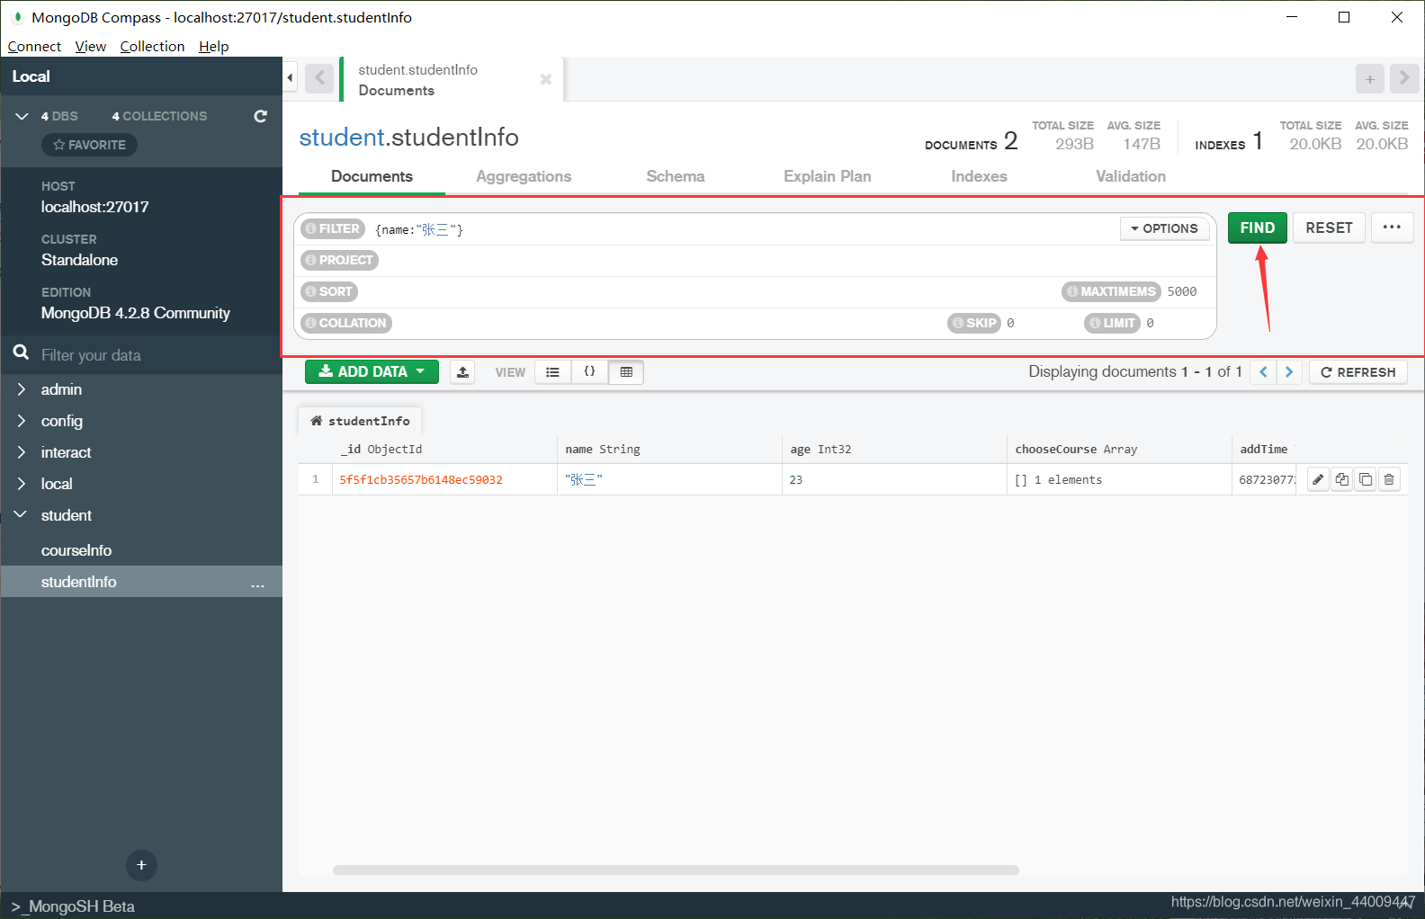This screenshot has width=1425, height=919.
Task: Switch to table view
Action: 626,371
